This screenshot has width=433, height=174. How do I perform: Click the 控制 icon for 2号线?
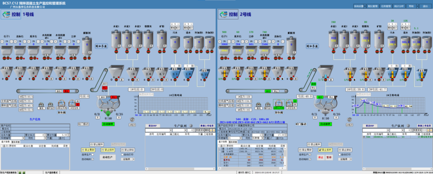(x=228, y=15)
